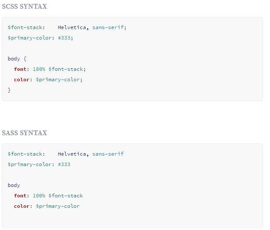Click 100% value in SCSS font line
This screenshot has width=270, height=230.
(39, 69)
